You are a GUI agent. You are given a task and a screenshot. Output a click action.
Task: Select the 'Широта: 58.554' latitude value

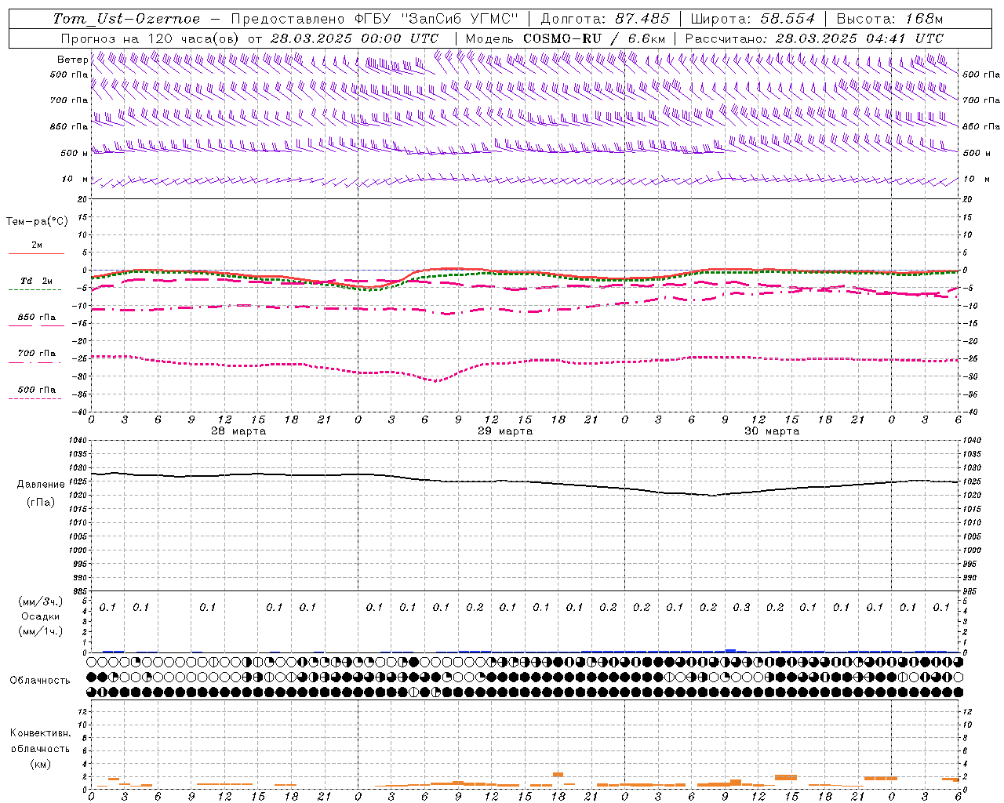point(753,19)
